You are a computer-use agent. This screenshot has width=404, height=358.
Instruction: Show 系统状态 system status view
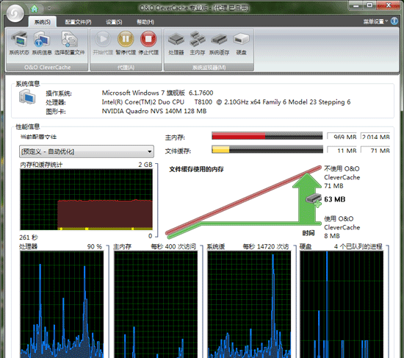(19, 43)
